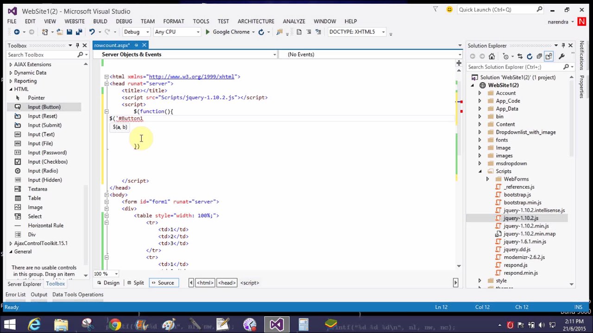Select Input (Radio) toolbox item

pyautogui.click(x=43, y=171)
